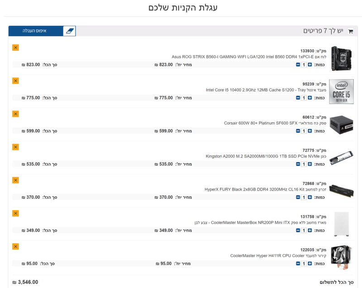Increase quantity of Corsair 600W power supply
Viewport: 362px width, 288px height.
pyautogui.click(x=310, y=131)
